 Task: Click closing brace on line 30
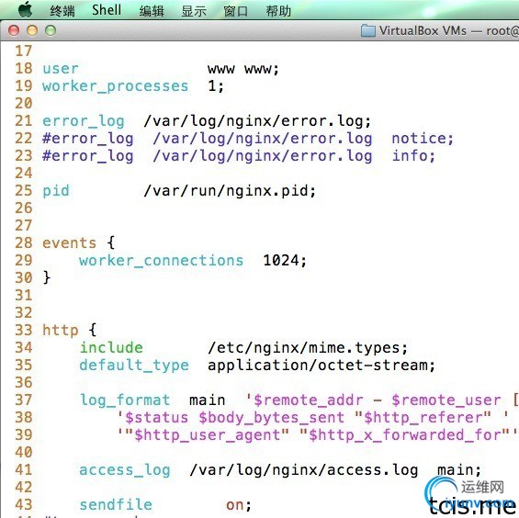click(x=47, y=277)
